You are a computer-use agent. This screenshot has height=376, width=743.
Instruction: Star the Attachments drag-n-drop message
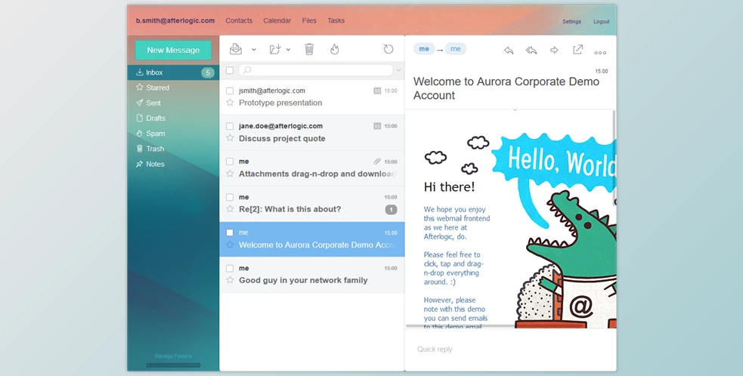tap(230, 174)
